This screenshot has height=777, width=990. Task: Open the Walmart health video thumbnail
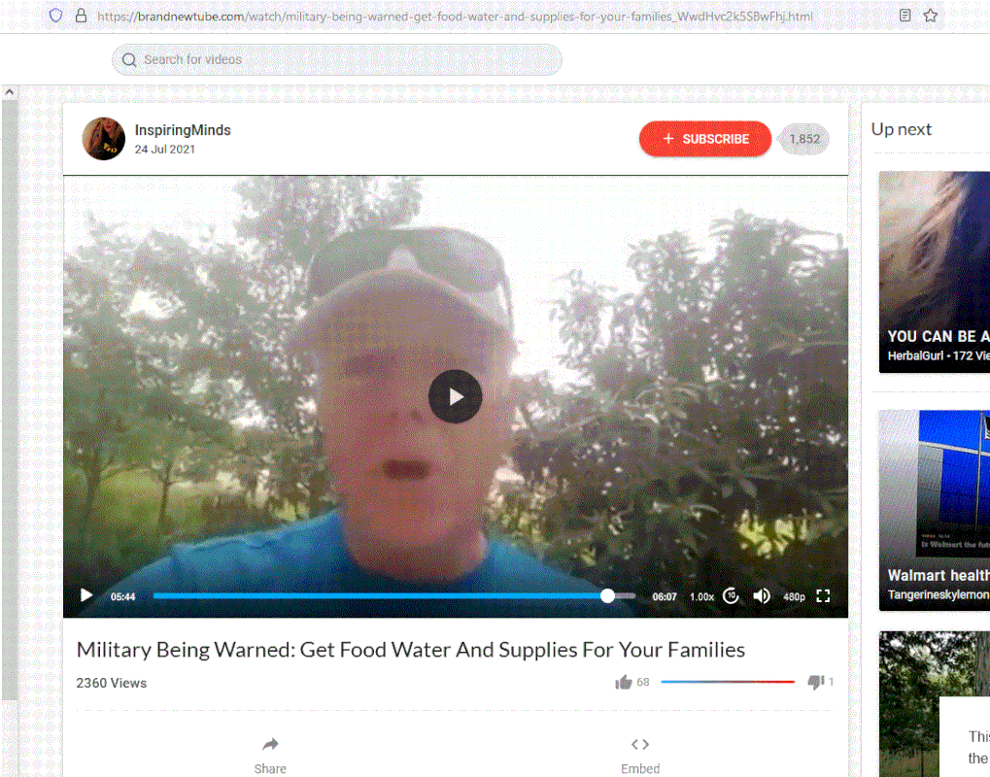[934, 510]
